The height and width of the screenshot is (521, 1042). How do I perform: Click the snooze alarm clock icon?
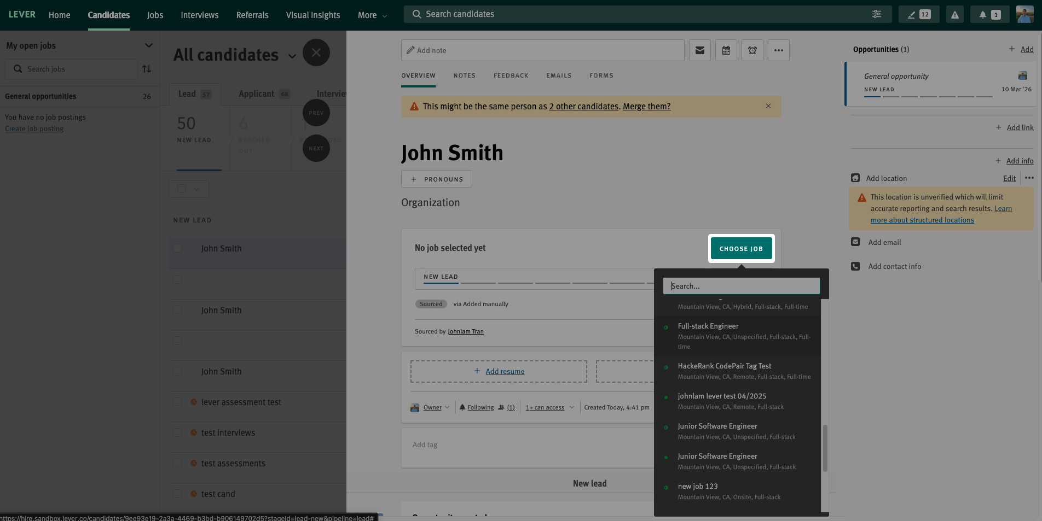(x=752, y=50)
